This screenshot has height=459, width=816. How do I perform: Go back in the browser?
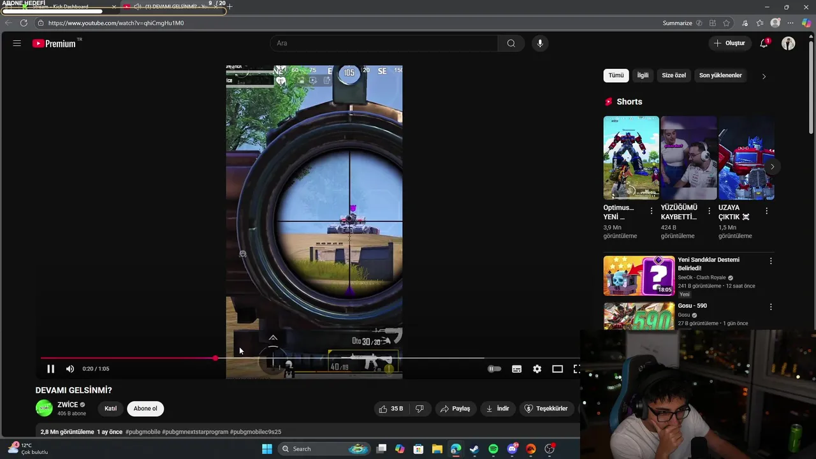8,23
